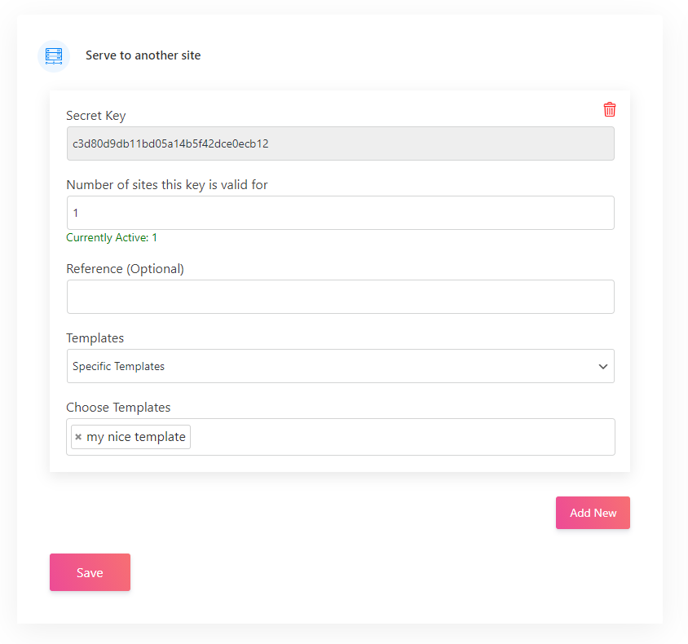Viewport: 688px width, 644px height.
Task: Save the settings with the Save button
Action: coord(90,572)
